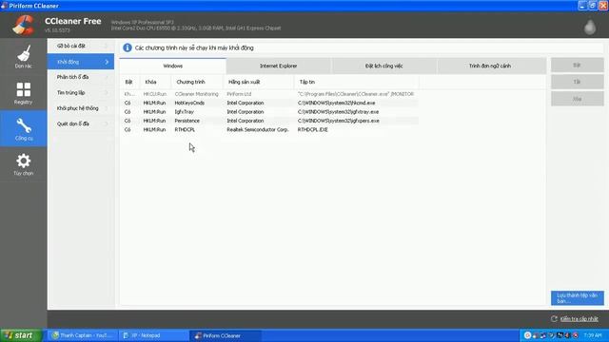The height and width of the screenshot is (342, 609).
Task: Click the pear icon in the header
Action: tap(590, 27)
